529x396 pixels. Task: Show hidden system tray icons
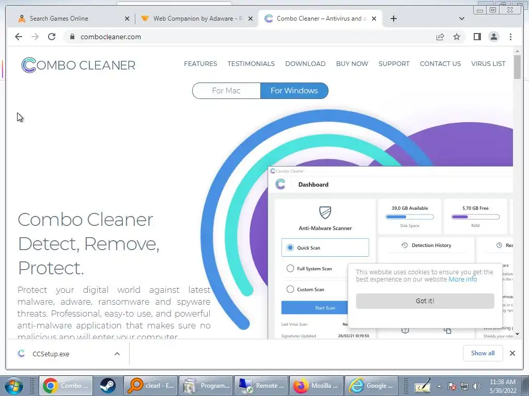click(439, 386)
